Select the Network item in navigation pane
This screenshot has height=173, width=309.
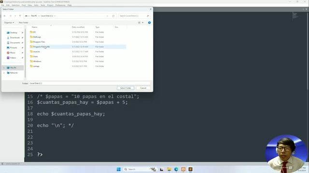pos(14,73)
